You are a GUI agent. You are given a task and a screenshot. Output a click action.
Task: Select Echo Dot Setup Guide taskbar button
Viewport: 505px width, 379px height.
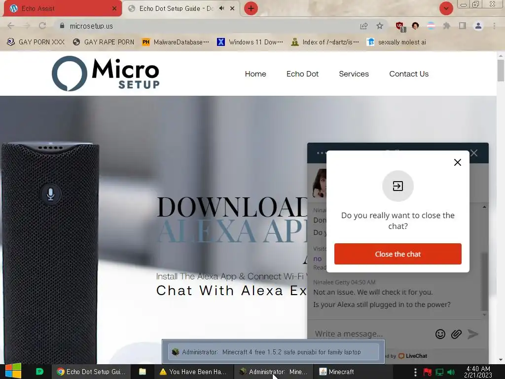91,372
